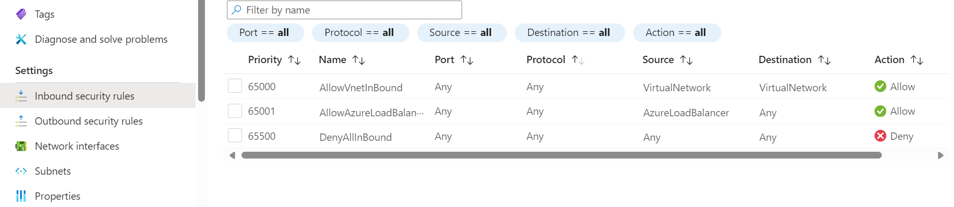954x207 pixels.
Task: Click the Diagnose and solve problems wrench icon
Action: [x=21, y=39]
